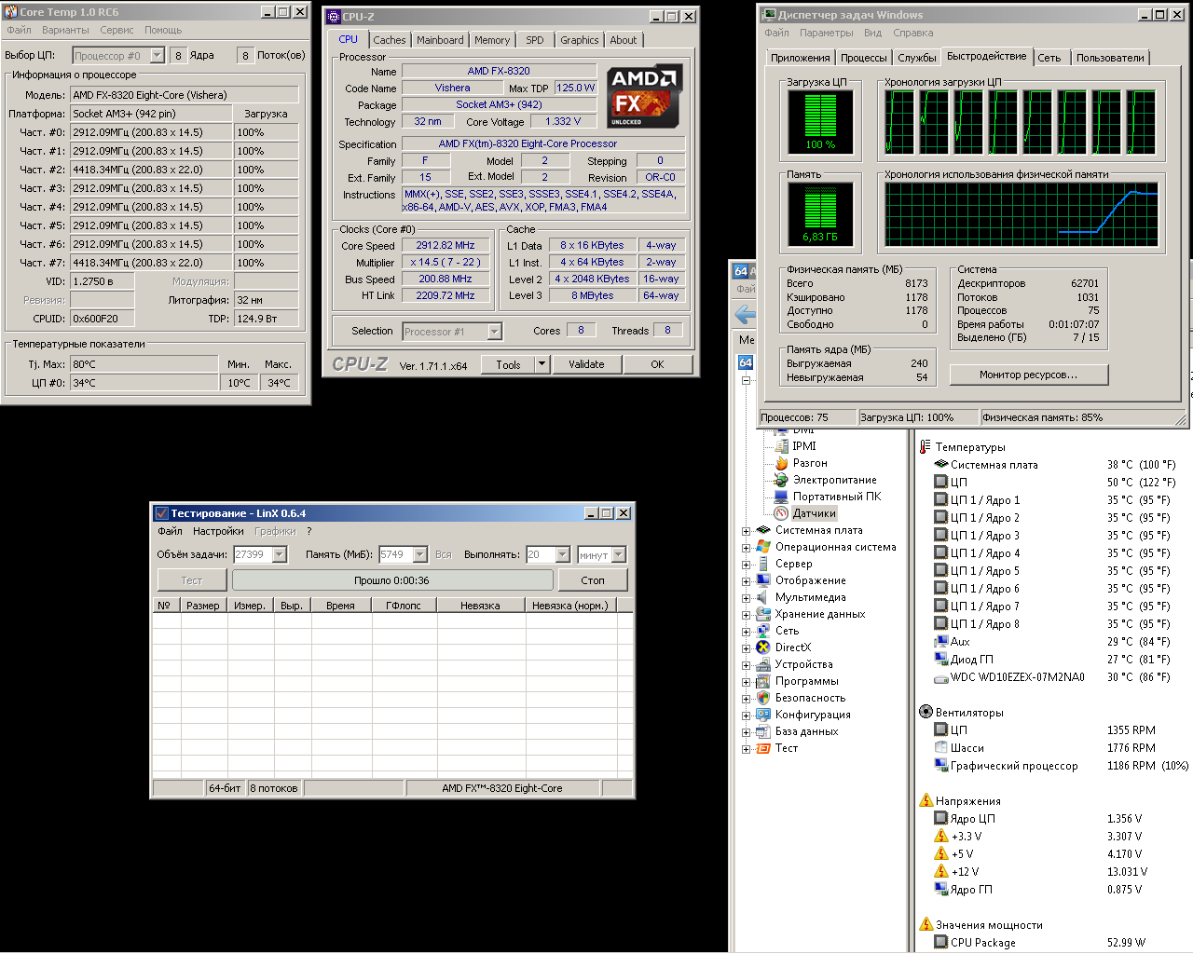This screenshot has height=954, width=1193.
Task: Select the Ядро ГП voltage icon
Action: tap(941, 890)
